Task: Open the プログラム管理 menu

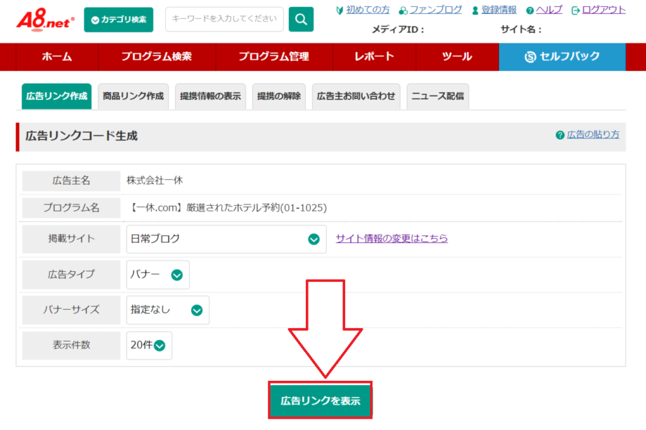Action: tap(274, 57)
